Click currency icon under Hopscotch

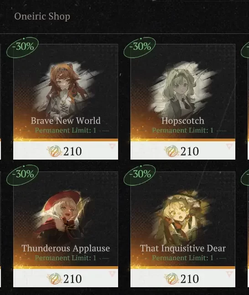[x=171, y=151]
